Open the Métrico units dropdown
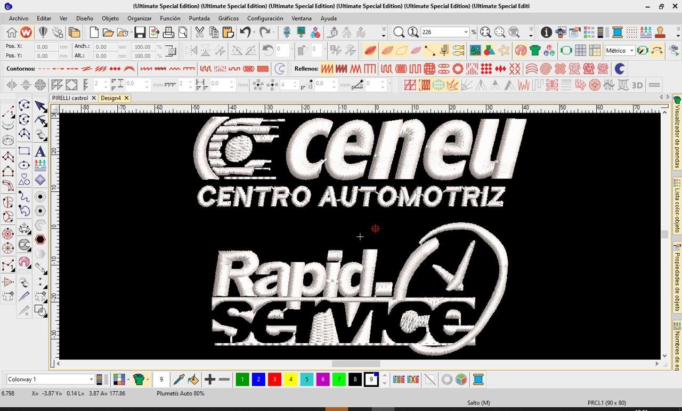Image resolution: width=682 pixels, height=411 pixels. [x=631, y=51]
